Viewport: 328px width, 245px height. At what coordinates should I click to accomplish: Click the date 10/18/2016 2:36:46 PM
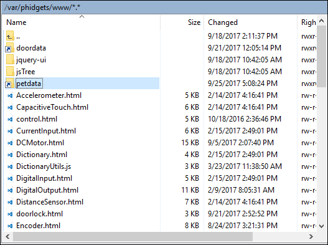pos(245,119)
